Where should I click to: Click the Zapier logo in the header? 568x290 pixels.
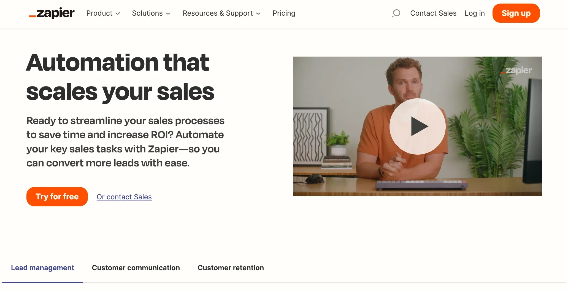point(52,13)
